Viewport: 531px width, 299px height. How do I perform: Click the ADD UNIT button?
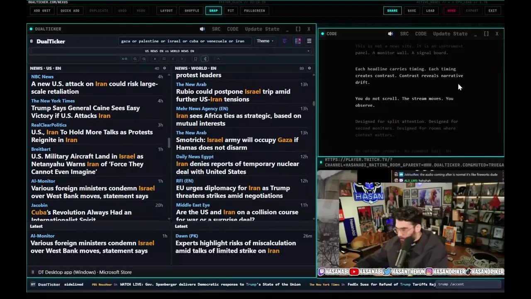coord(42,11)
